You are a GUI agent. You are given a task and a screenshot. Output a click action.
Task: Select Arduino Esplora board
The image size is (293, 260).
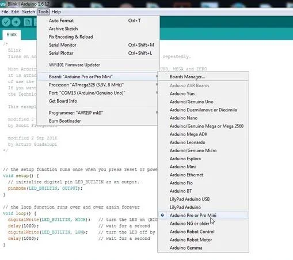click(203, 159)
